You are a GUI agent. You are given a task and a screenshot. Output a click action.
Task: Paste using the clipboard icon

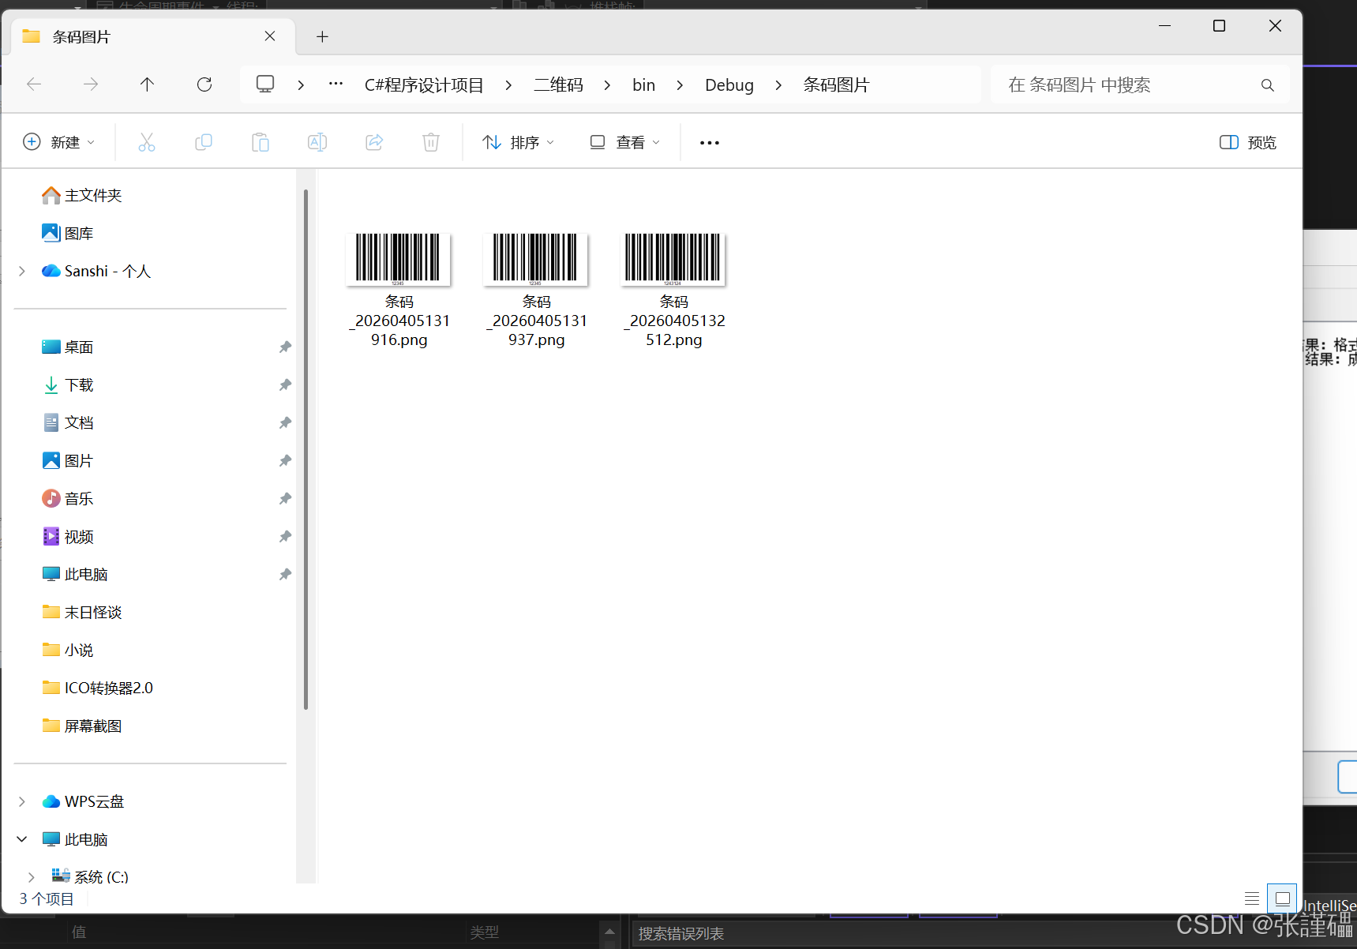pos(261,142)
